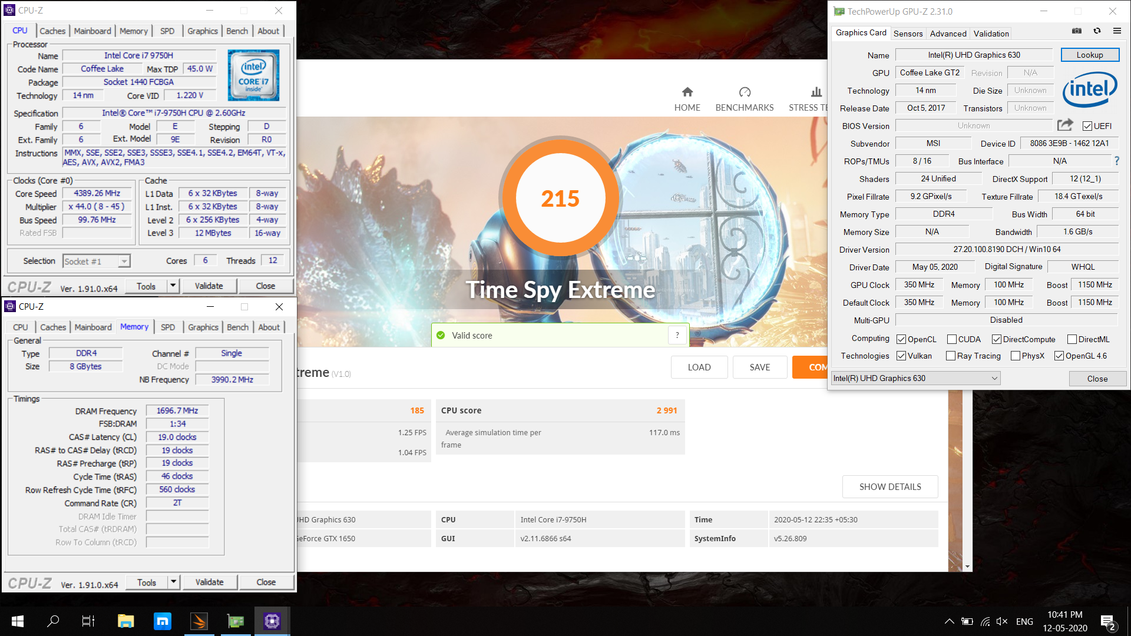Open the GPU-Z hamburger menu

pyautogui.click(x=1117, y=31)
